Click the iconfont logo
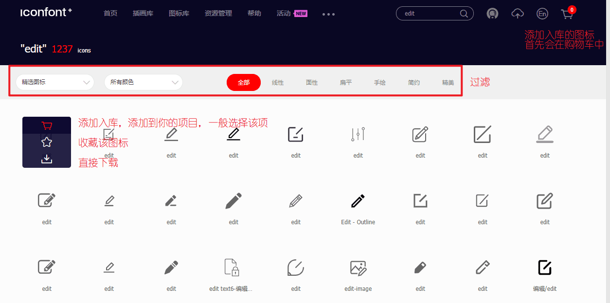Viewport: 610px width, 303px height. pos(46,13)
